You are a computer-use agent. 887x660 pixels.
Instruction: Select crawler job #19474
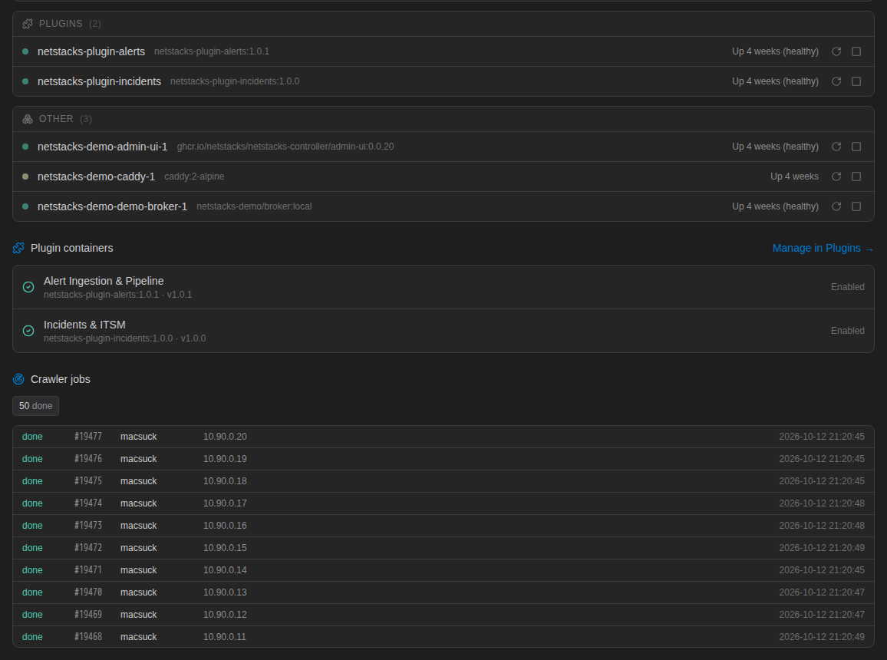(x=443, y=503)
